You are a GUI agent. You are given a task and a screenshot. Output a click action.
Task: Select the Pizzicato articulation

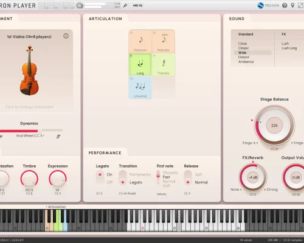[164, 41]
